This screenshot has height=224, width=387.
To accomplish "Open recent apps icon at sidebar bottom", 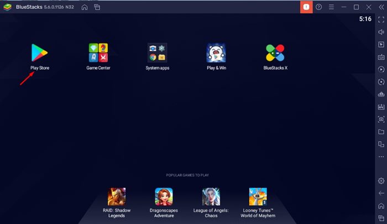I will [x=381, y=218].
